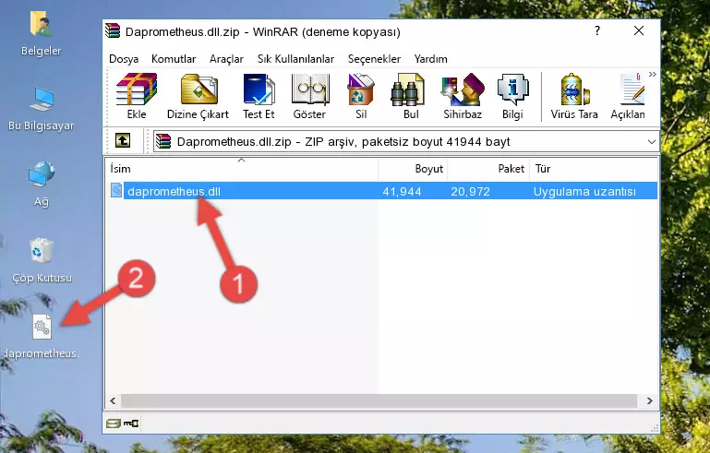Open the Sık Kullanılanlar menu
This screenshot has height=453, width=710.
[295, 59]
